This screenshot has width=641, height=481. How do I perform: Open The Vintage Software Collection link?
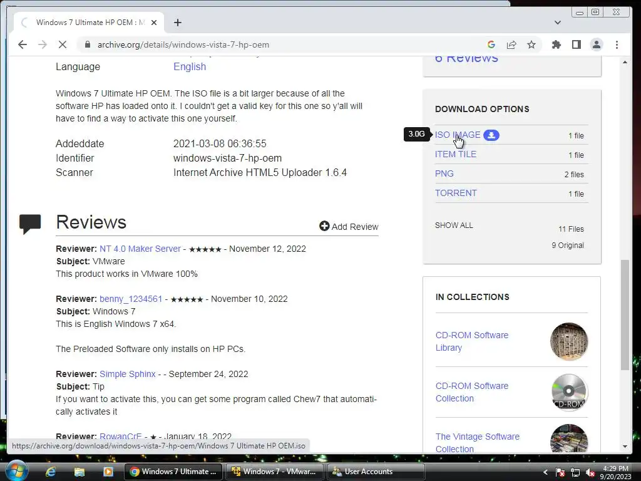tap(478, 443)
